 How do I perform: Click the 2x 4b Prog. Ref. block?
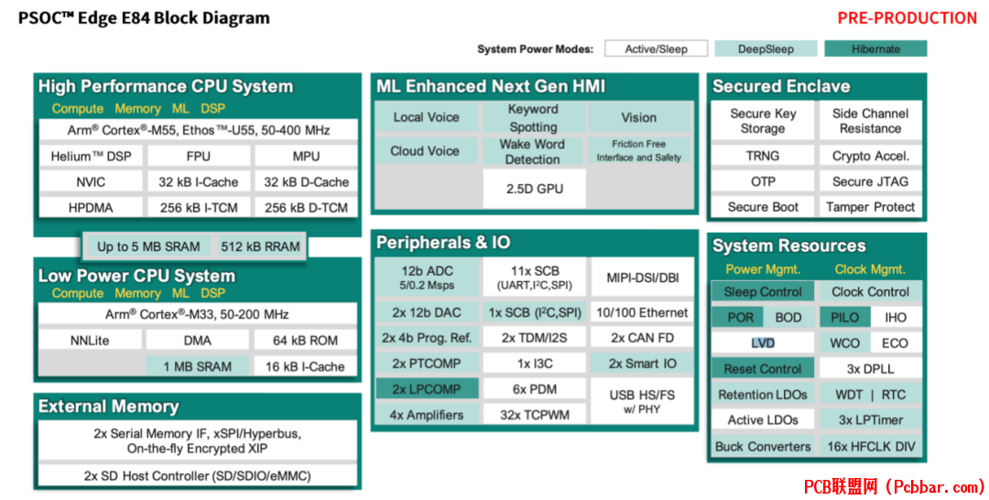(x=427, y=338)
